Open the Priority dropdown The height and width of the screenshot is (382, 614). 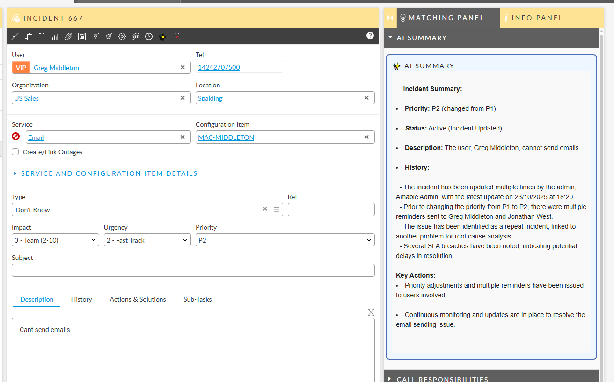pyautogui.click(x=285, y=240)
